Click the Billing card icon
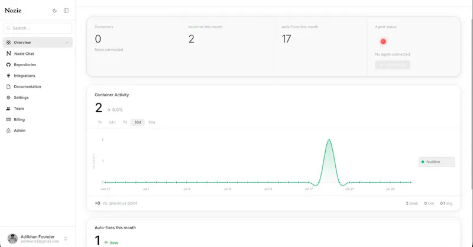The height and width of the screenshot is (247, 473). coord(8,119)
